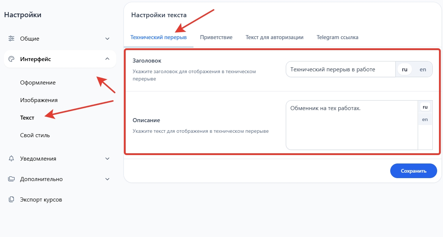443x237 pixels.
Task: Click the Заголовок text input field
Action: click(x=340, y=69)
